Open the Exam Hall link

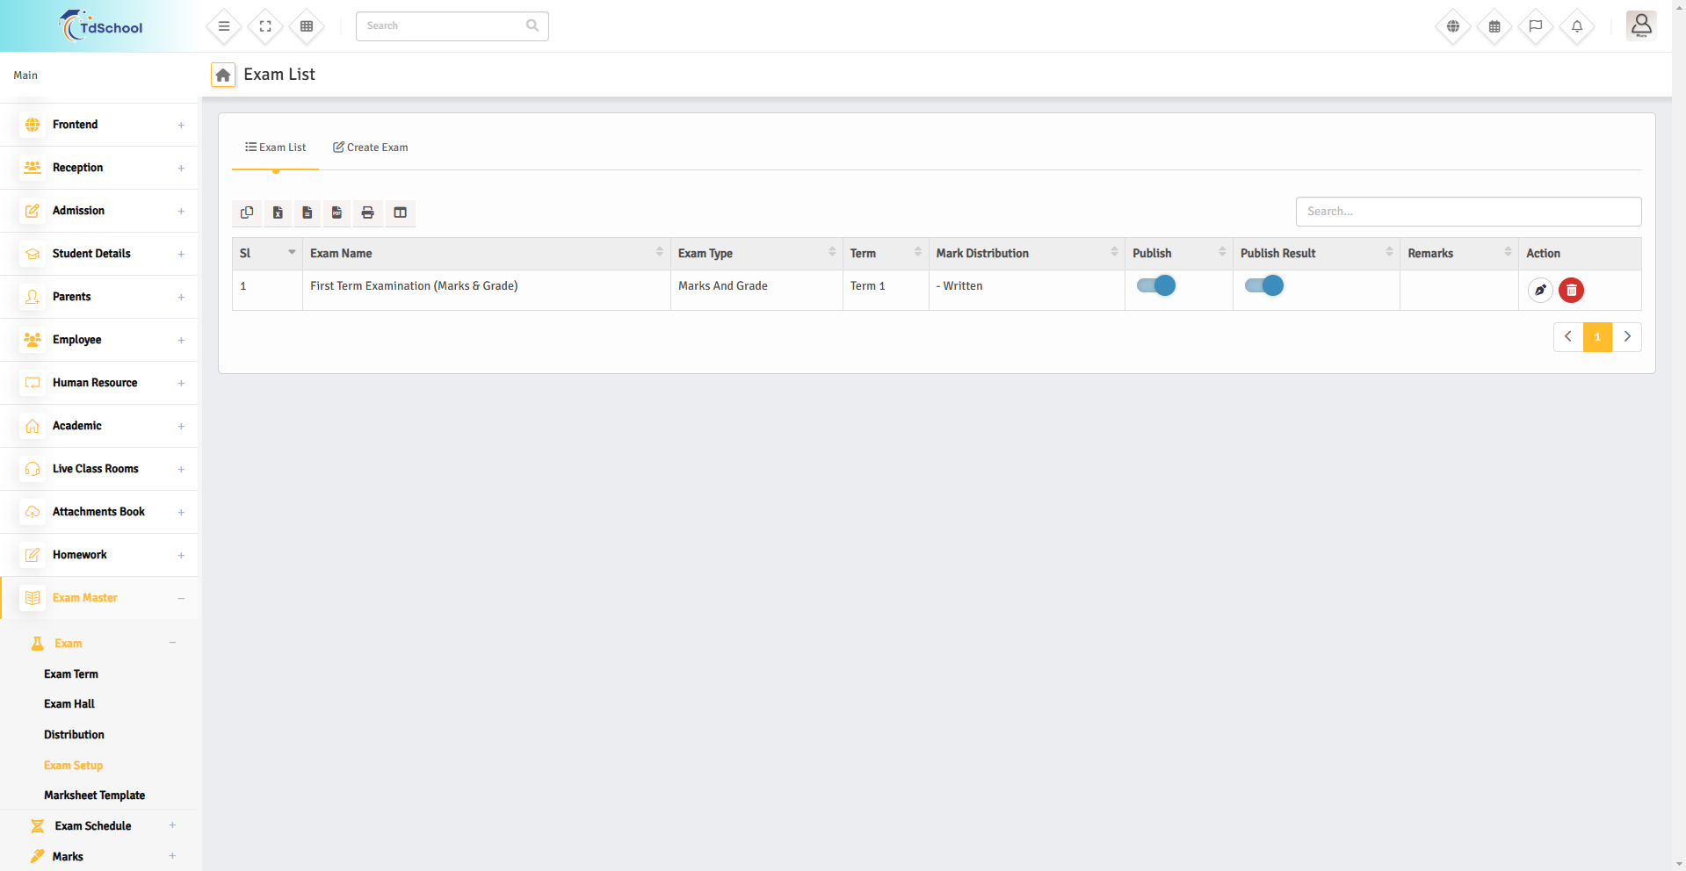click(x=69, y=704)
